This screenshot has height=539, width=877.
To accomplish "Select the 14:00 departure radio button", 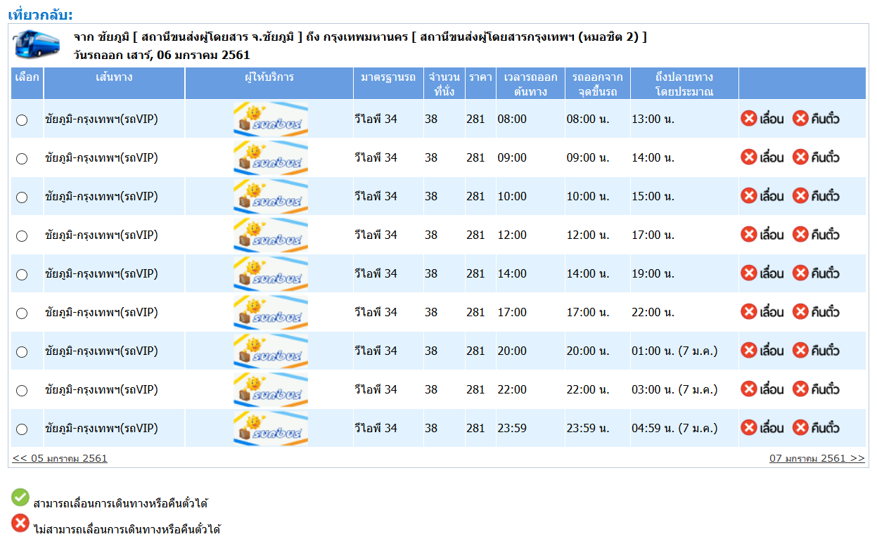I will coord(22,275).
